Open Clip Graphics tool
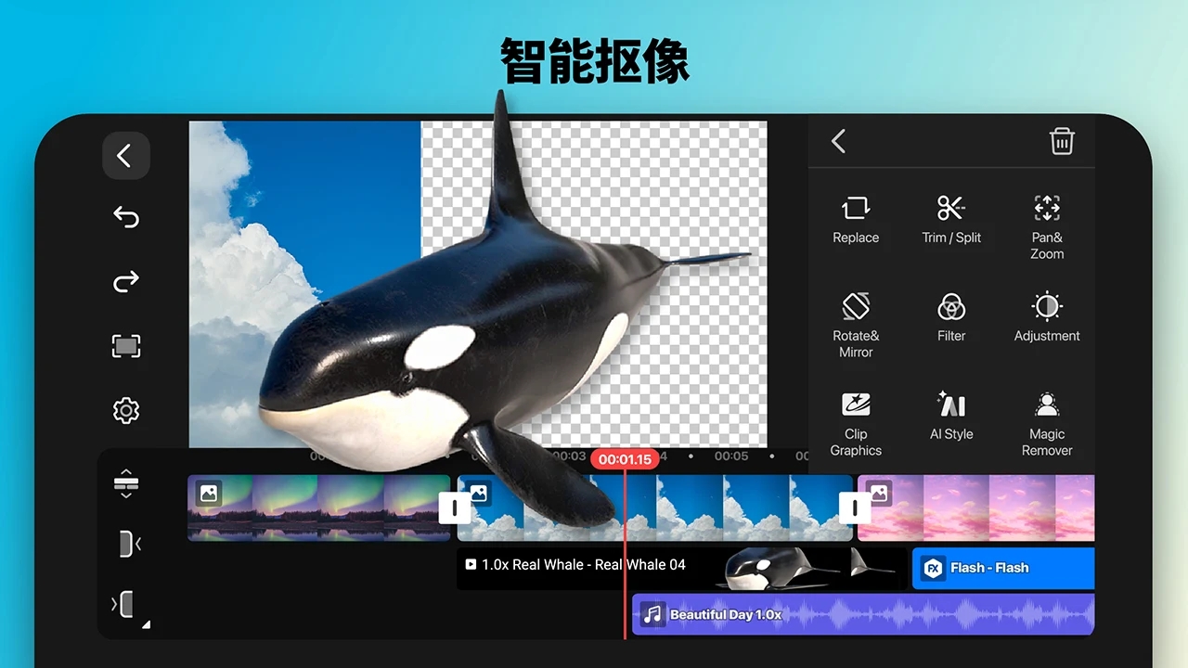Image resolution: width=1188 pixels, height=668 pixels. click(x=856, y=424)
